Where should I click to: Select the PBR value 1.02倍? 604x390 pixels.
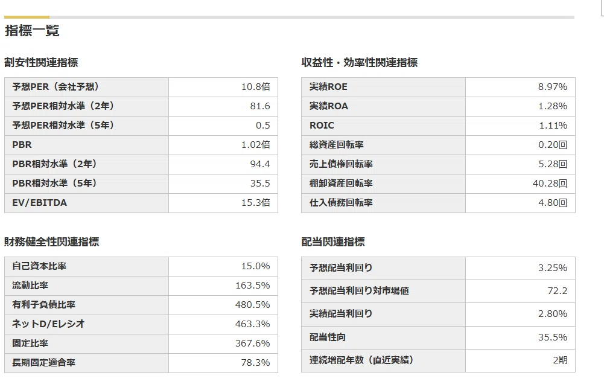tap(256, 144)
